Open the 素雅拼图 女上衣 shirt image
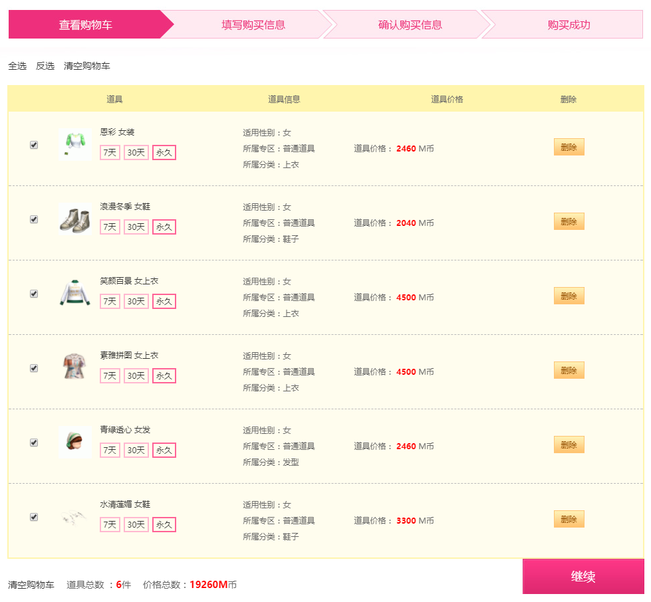The height and width of the screenshot is (602, 651). [74, 367]
